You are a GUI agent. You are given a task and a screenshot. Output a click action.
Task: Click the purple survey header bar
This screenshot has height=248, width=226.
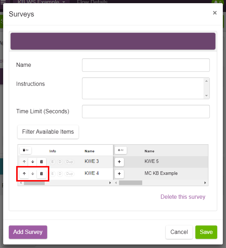click(x=113, y=41)
